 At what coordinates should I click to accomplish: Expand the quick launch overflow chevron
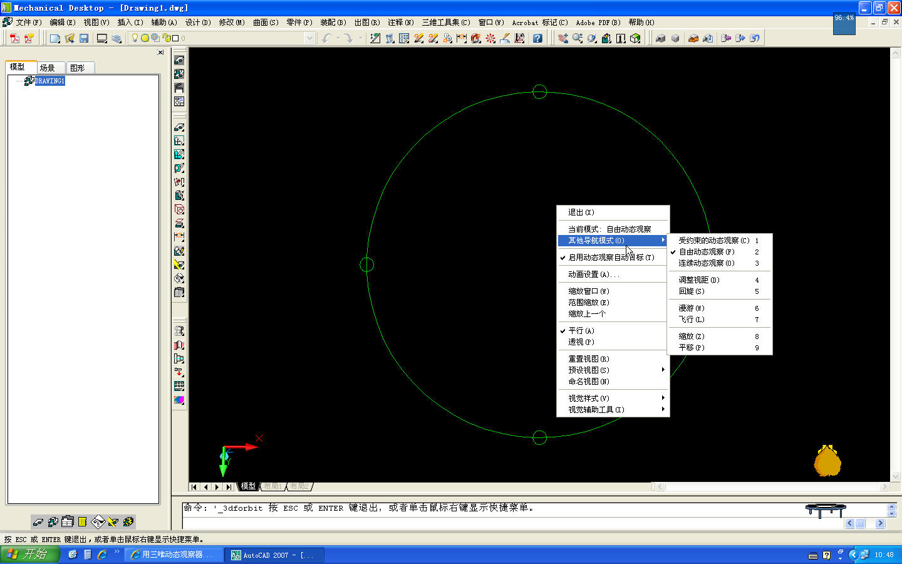[117, 551]
